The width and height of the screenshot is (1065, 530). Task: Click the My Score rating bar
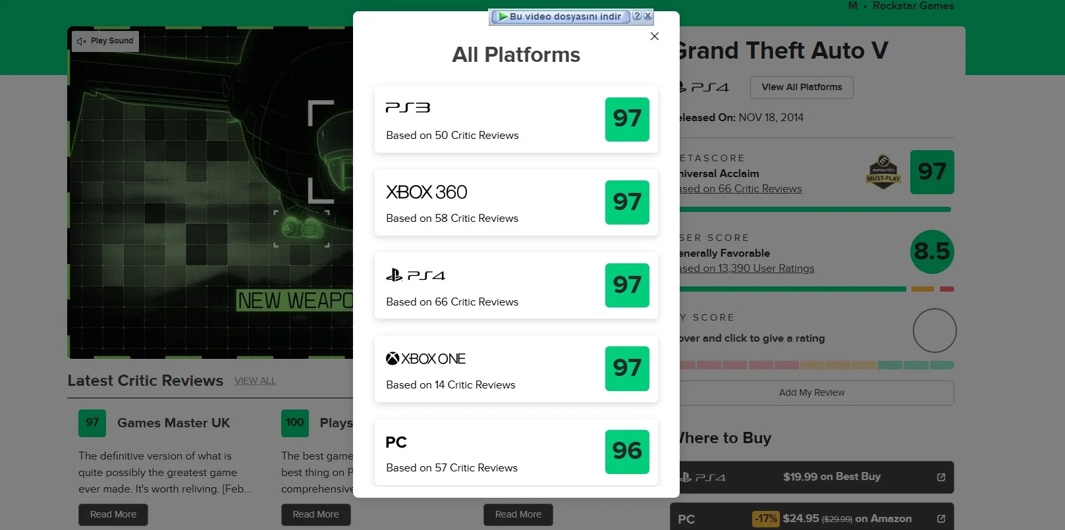click(817, 365)
